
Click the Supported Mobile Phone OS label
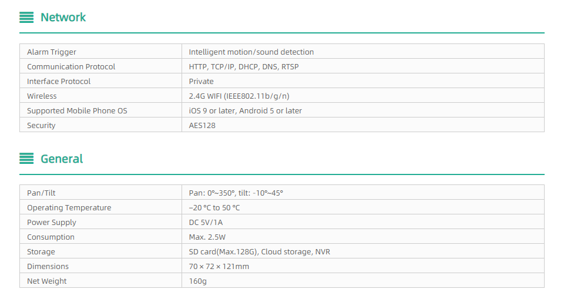(x=77, y=111)
